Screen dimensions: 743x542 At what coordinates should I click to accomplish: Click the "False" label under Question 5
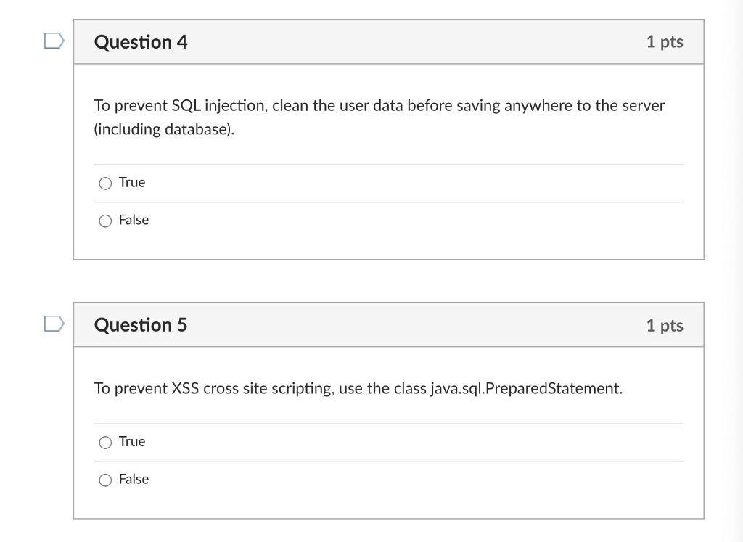coord(134,479)
